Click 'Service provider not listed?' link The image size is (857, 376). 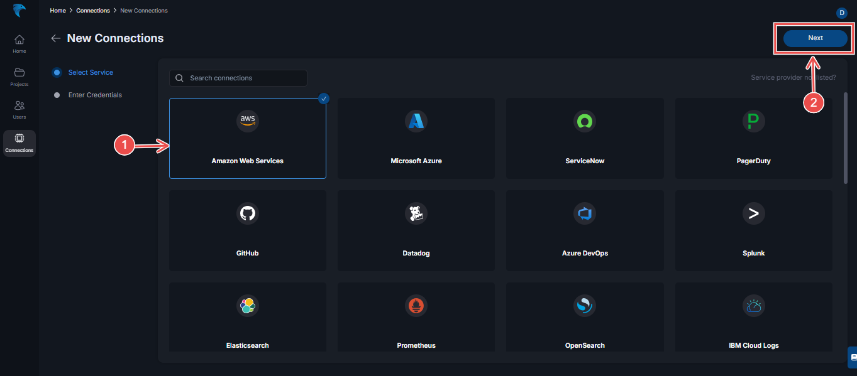click(793, 78)
